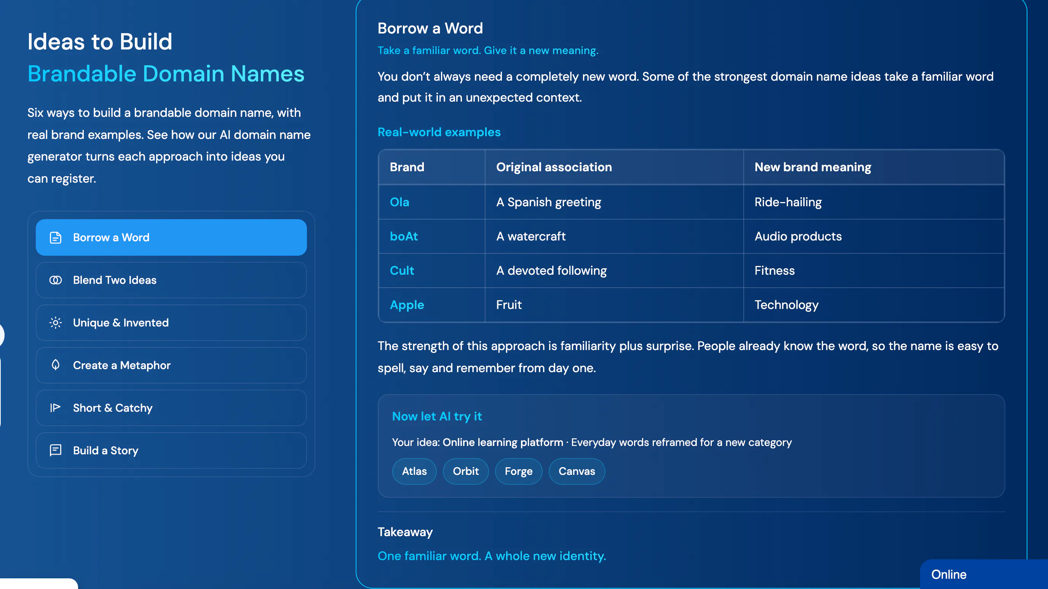Image resolution: width=1048 pixels, height=589 pixels.
Task: Click the boAt brand link
Action: 404,236
